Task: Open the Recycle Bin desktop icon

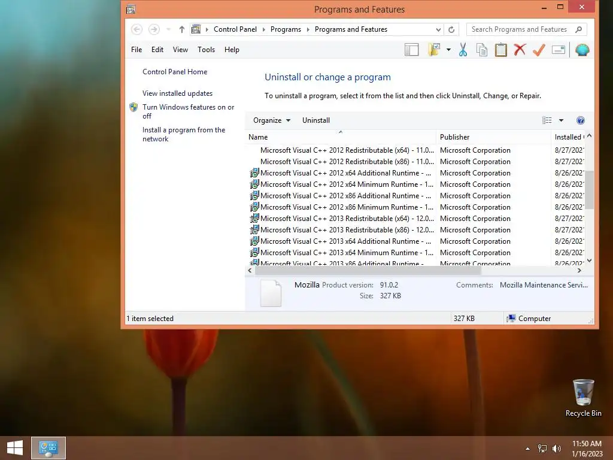Action: click(583, 398)
